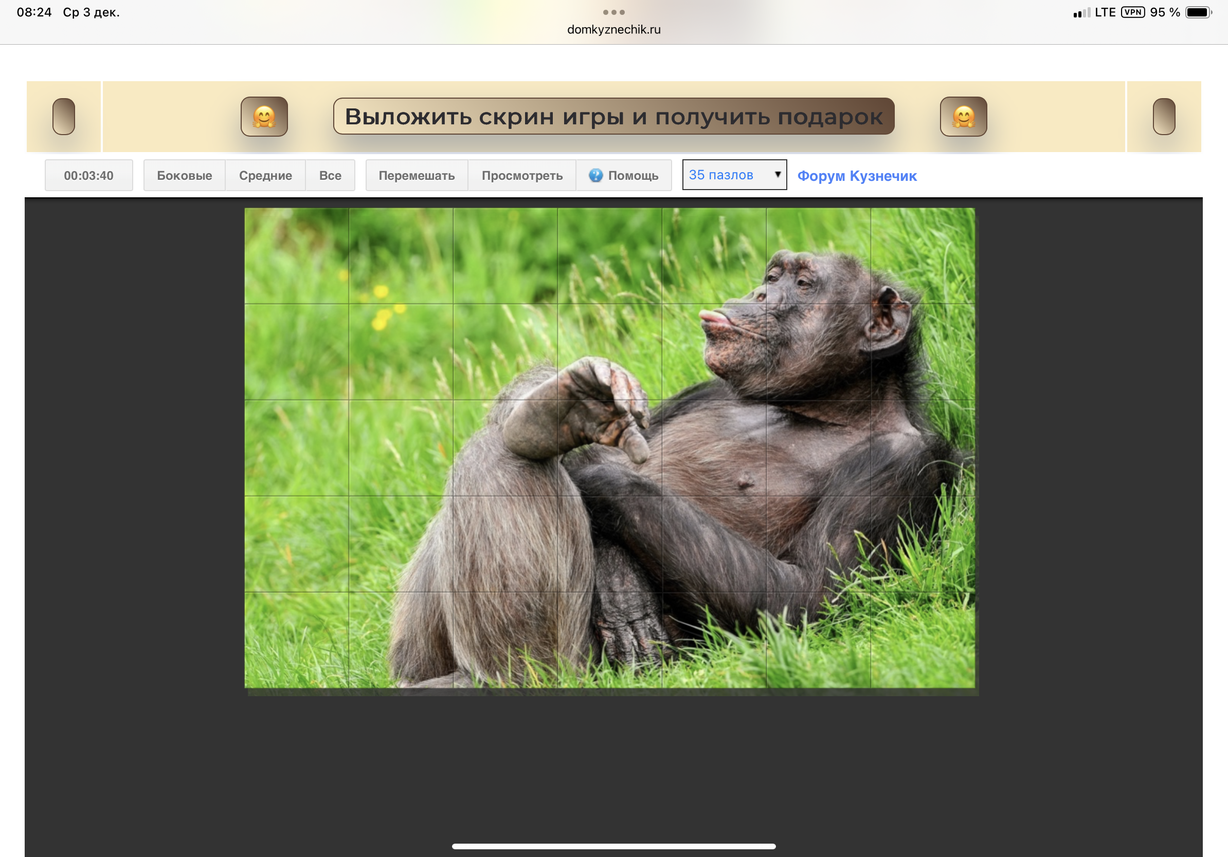Tap the battery indicator in status bar
This screenshot has height=857, width=1228.
click(x=1198, y=12)
